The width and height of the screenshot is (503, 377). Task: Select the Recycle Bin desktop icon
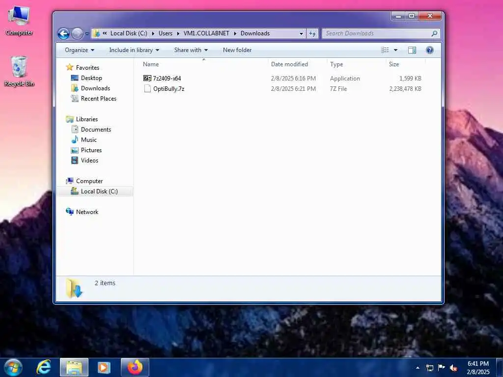coord(19,71)
